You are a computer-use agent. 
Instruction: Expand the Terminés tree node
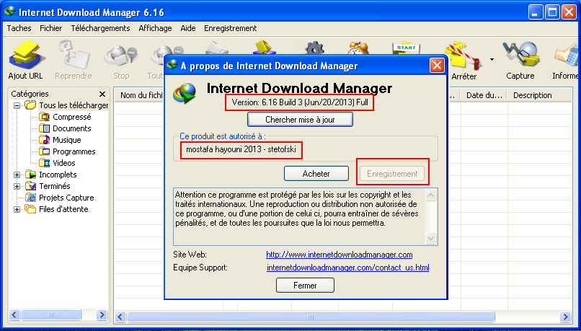click(17, 186)
